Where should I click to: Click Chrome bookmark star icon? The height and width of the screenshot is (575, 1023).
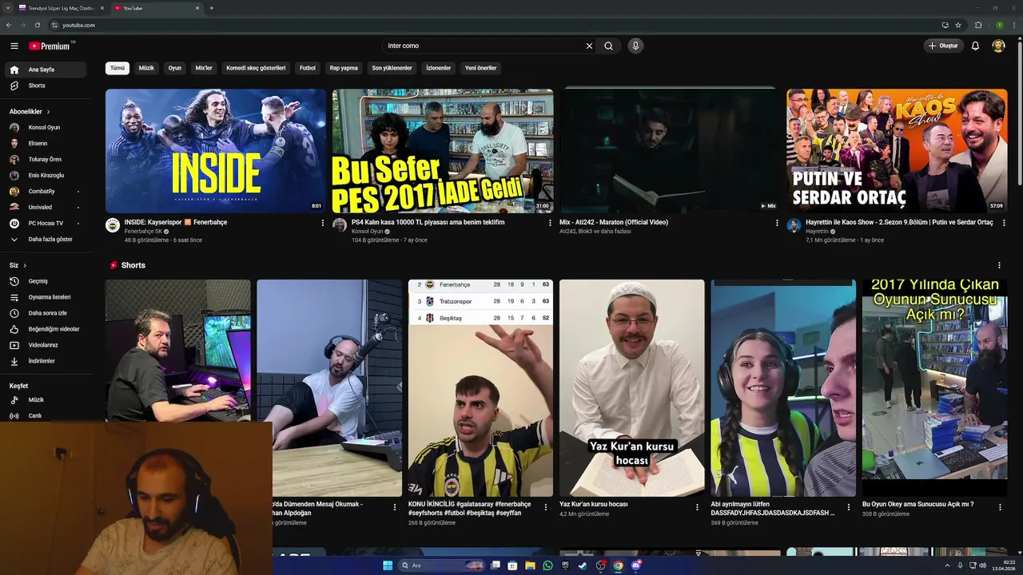coord(958,25)
